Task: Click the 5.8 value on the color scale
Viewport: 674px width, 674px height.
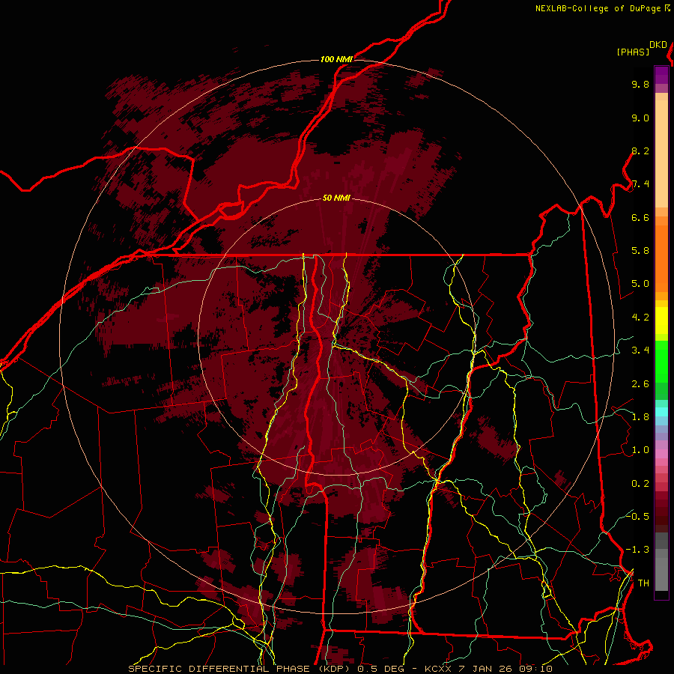Action: pos(640,251)
